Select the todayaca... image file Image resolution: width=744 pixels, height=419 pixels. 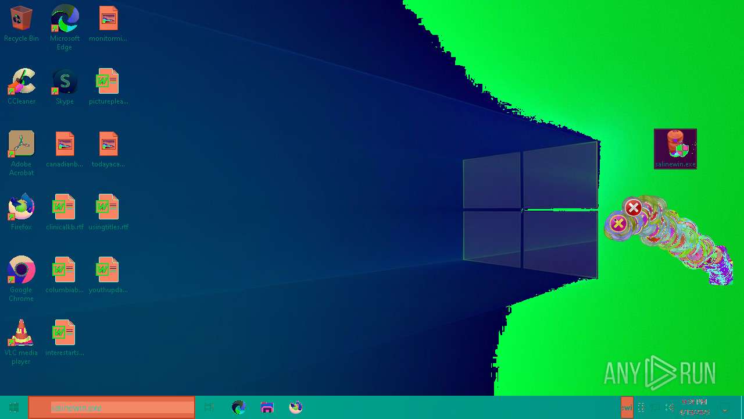click(108, 150)
